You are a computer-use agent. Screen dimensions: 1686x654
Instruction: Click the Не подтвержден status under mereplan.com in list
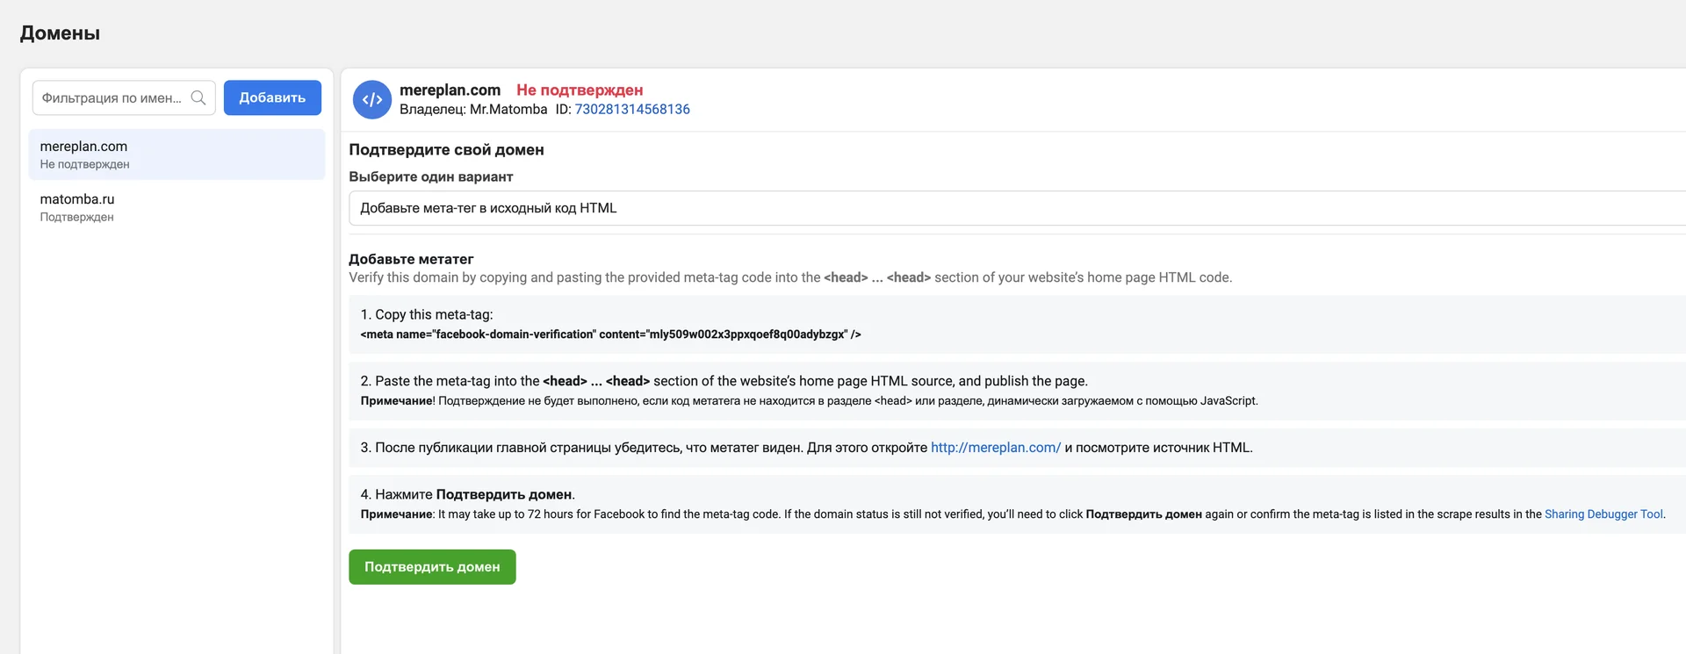[x=84, y=164]
